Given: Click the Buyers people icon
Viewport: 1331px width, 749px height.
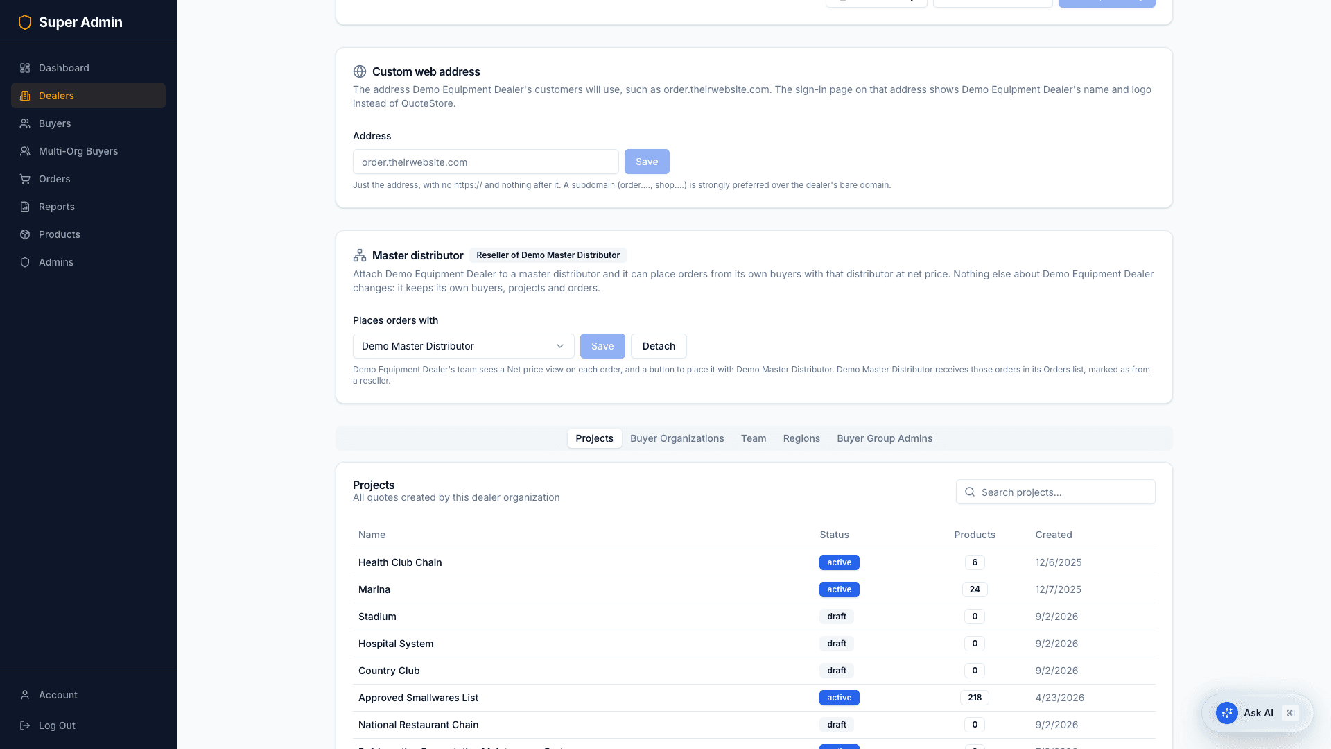Looking at the screenshot, I should coord(25,123).
